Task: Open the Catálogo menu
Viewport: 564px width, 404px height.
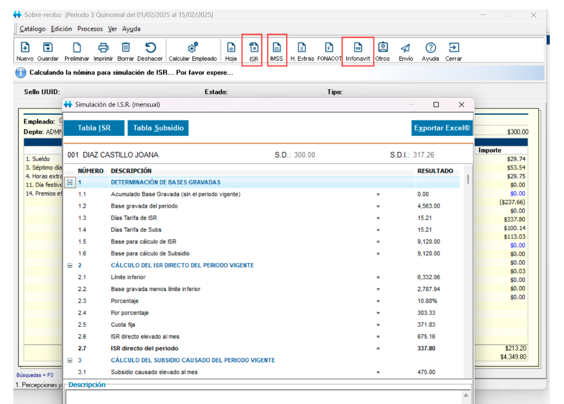Action: tap(33, 29)
